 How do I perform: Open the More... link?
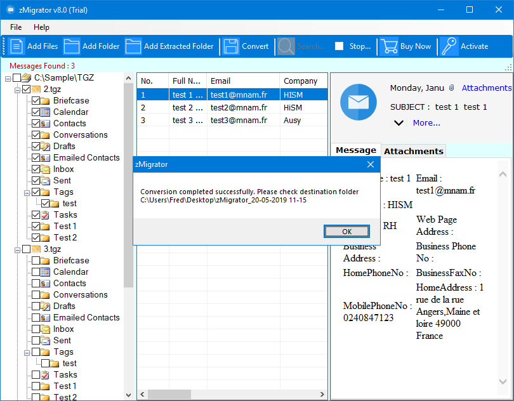coord(426,123)
